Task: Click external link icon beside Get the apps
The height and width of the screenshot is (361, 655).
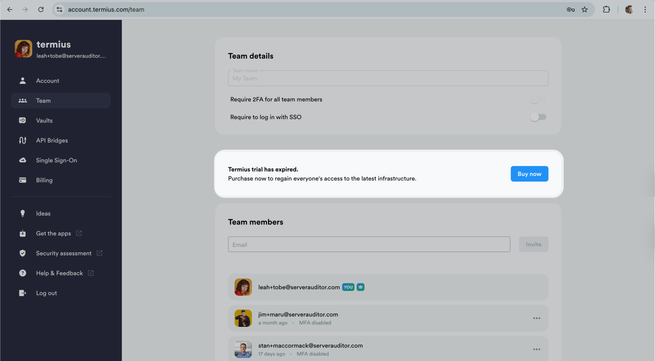Action: tap(79, 233)
